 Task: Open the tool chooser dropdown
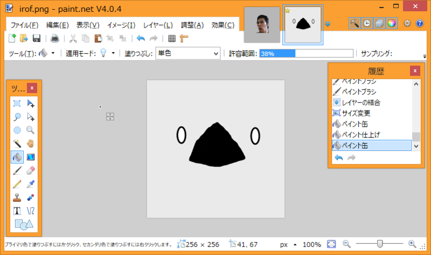pyautogui.click(x=53, y=53)
